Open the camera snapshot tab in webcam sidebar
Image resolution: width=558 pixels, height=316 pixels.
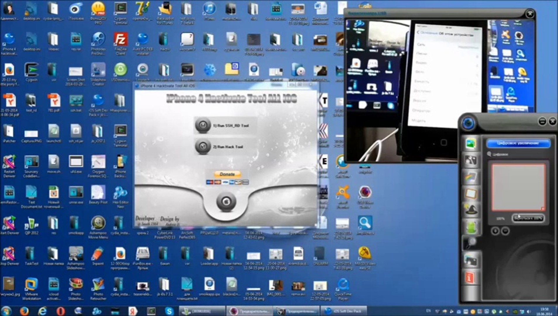point(471,260)
